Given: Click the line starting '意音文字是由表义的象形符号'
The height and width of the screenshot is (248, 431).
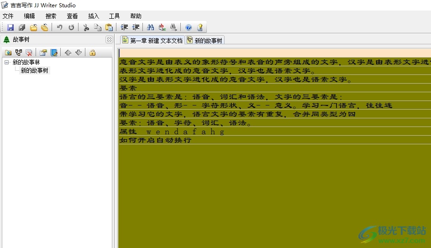Looking at the screenshot, I should tap(274, 62).
